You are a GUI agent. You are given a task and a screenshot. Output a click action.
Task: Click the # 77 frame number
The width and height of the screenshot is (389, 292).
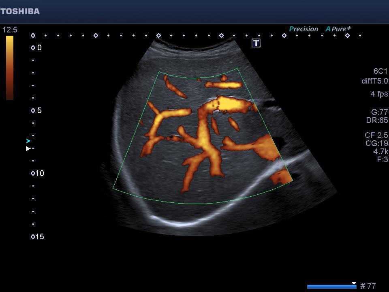click(x=368, y=286)
